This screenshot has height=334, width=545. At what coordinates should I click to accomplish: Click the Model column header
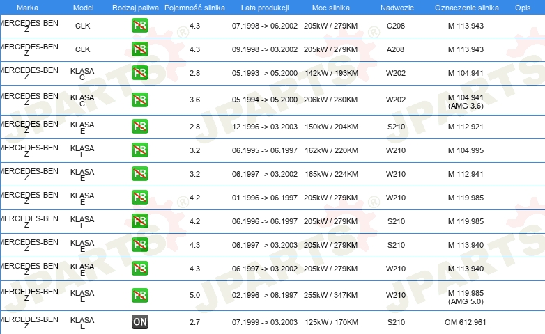click(x=83, y=8)
